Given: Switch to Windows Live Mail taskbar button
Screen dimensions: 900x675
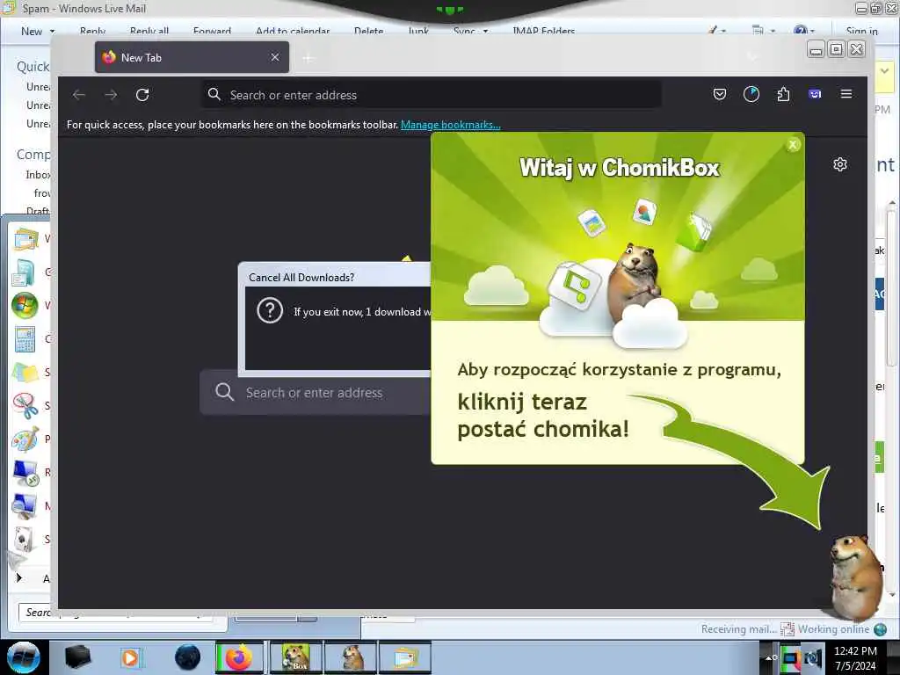Looking at the screenshot, I should click(x=404, y=657).
